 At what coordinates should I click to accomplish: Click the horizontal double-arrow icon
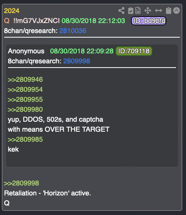click(x=158, y=11)
